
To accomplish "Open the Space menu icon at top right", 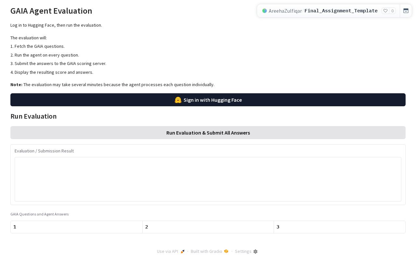I will [406, 11].
